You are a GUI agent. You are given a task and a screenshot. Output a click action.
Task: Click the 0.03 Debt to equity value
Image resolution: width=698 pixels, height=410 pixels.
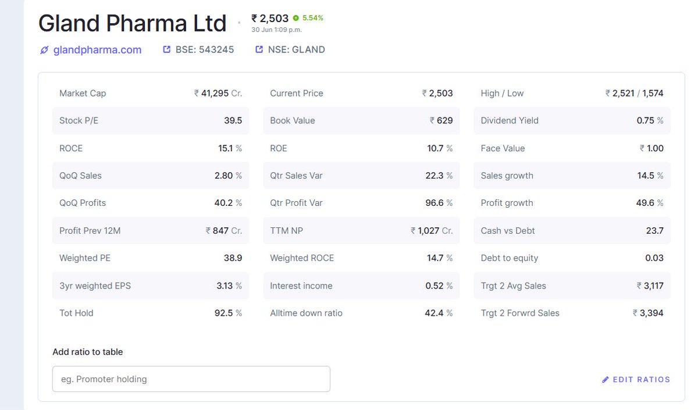[x=654, y=258]
